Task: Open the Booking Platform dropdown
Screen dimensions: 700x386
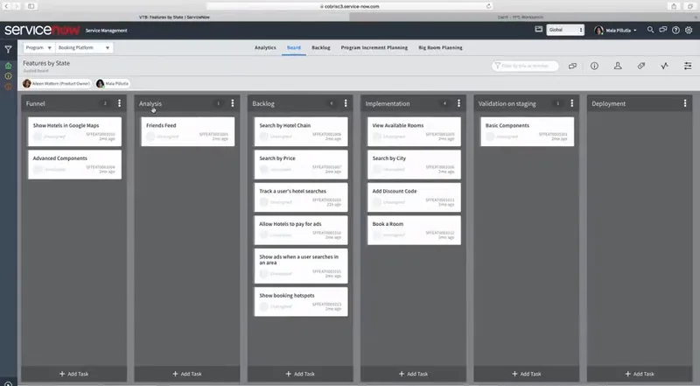Action: tap(84, 48)
